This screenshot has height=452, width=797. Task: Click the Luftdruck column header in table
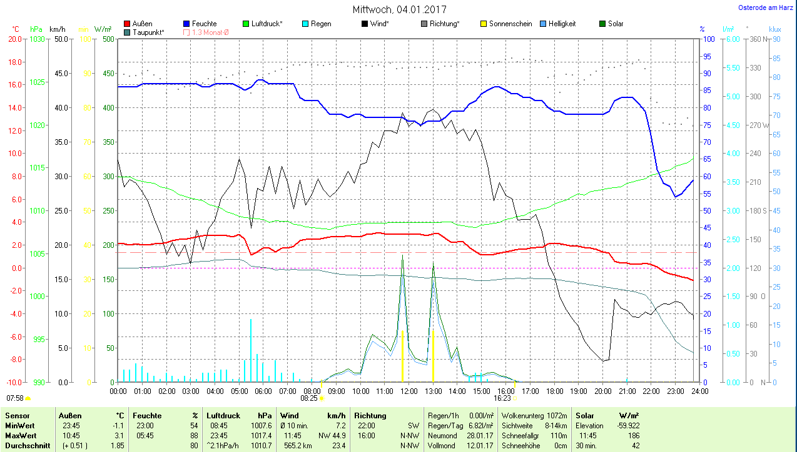tap(224, 415)
